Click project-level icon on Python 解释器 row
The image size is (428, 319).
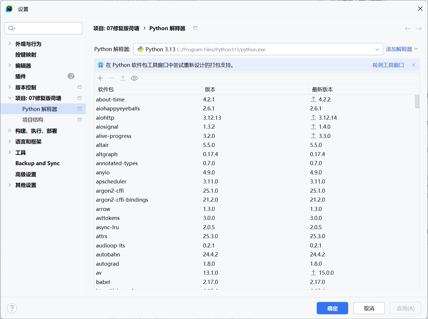(x=80, y=109)
